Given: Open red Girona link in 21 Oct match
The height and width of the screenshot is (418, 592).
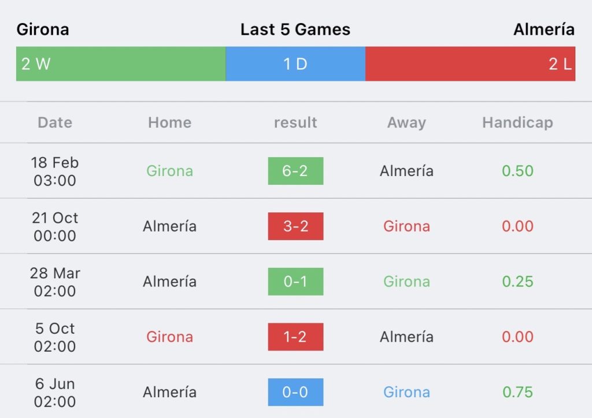Looking at the screenshot, I should 406,226.
